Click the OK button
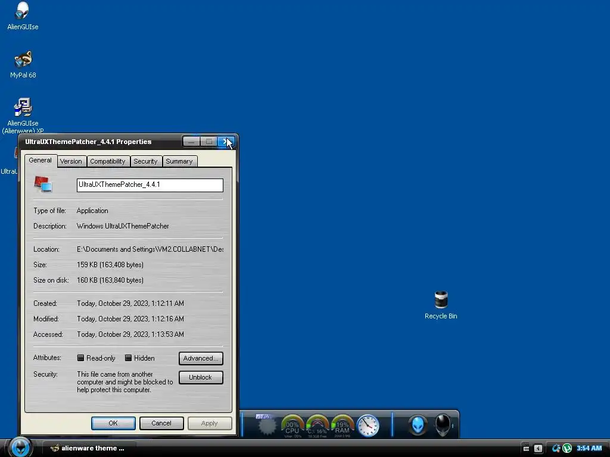The height and width of the screenshot is (457, 610). (113, 423)
